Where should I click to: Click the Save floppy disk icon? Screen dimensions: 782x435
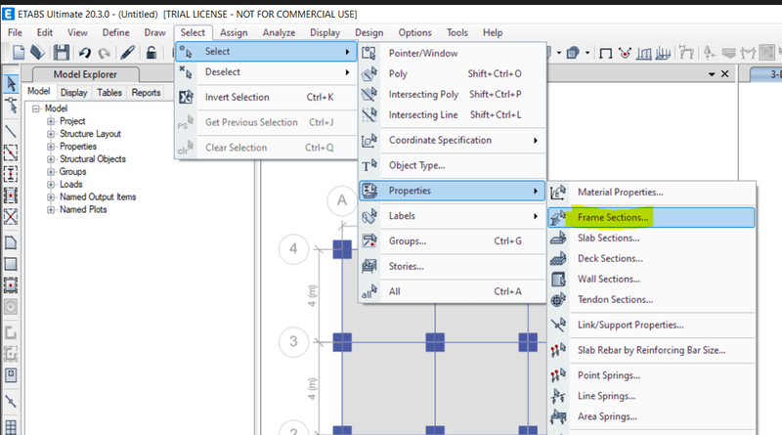tap(62, 53)
